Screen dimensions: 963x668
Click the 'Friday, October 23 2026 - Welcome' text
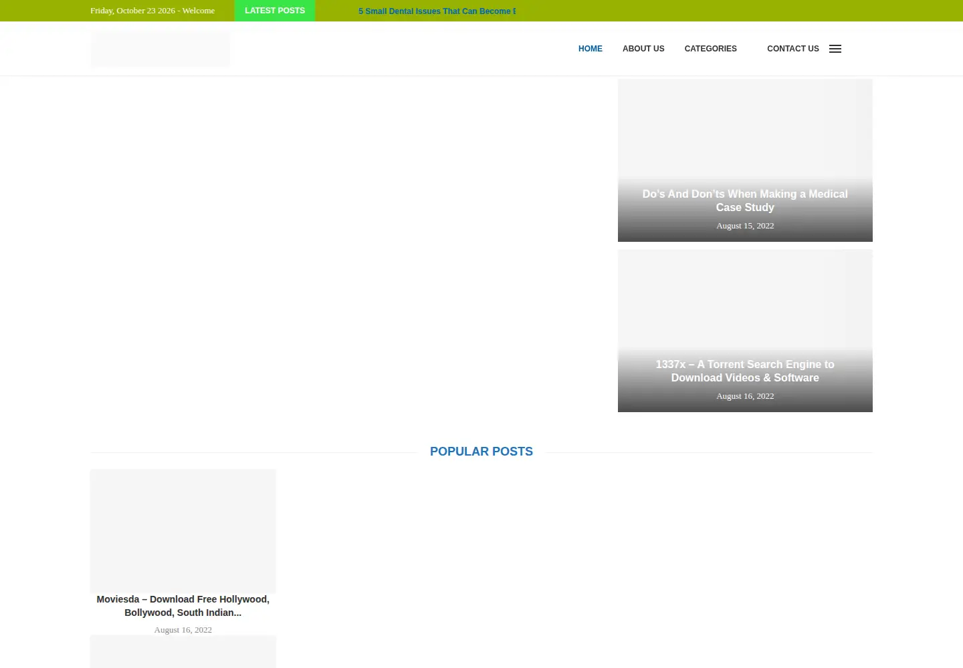pos(152,11)
